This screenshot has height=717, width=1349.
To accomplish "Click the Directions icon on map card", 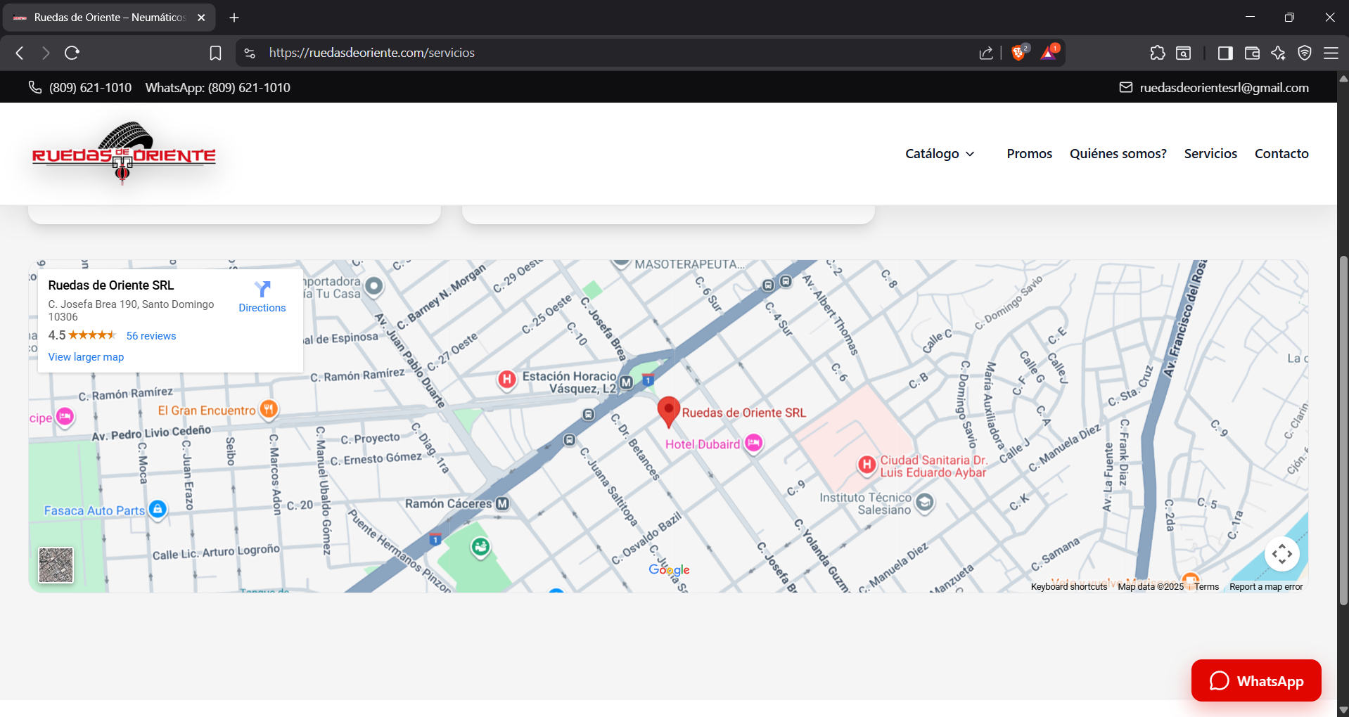I will 262,289.
